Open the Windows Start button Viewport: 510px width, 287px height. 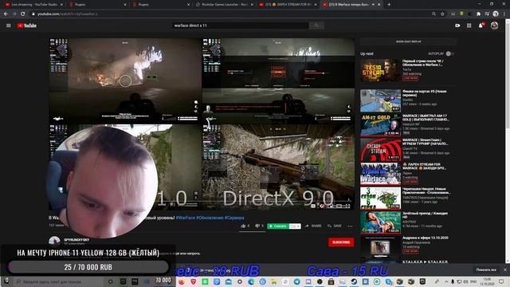coord(6,281)
